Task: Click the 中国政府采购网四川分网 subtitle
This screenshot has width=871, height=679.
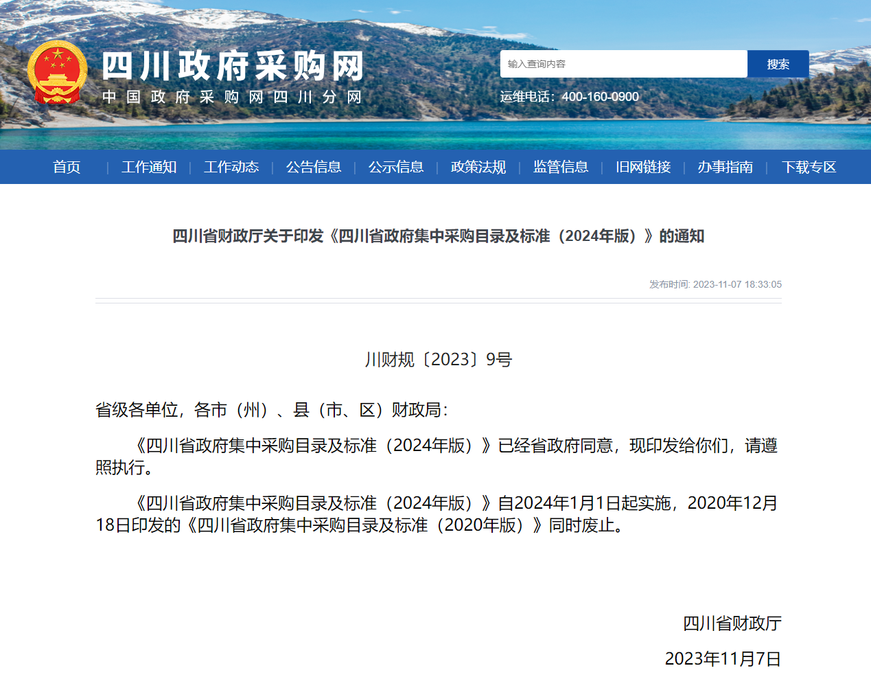Action: click(x=232, y=97)
